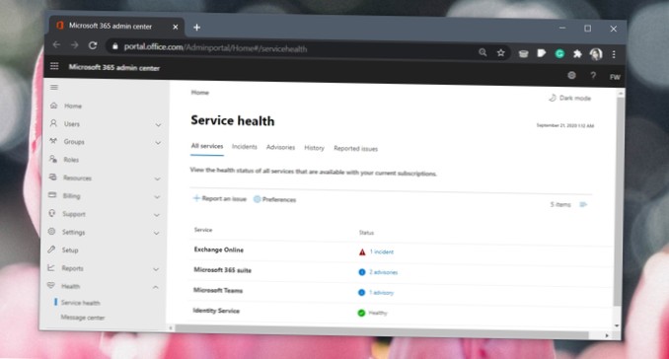Open the Grammarly extension icon
The height and width of the screenshot is (359, 669).
(x=559, y=53)
